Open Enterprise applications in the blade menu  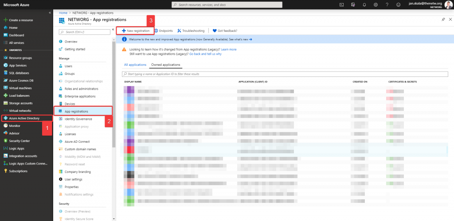[80, 96]
